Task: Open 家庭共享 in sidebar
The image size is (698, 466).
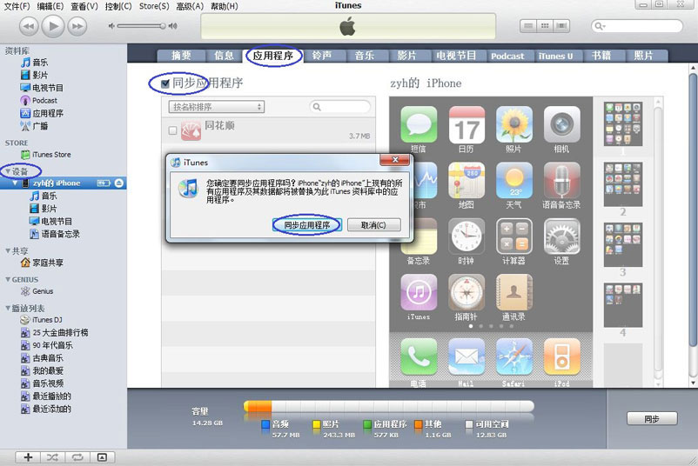Action: (43, 263)
